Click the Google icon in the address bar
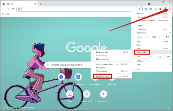The image size is (173, 111). 19,9
